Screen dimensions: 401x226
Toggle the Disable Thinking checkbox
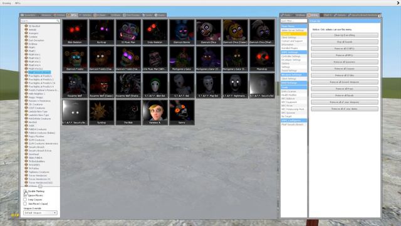tap(25, 191)
